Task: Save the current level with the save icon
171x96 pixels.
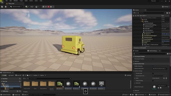Action: [x=2, y=7]
